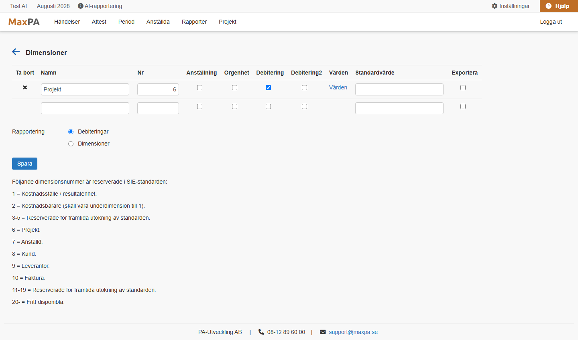Viewport: 578px width, 340px height.
Task: Select the Debiteringar radio button
Action: 71,132
